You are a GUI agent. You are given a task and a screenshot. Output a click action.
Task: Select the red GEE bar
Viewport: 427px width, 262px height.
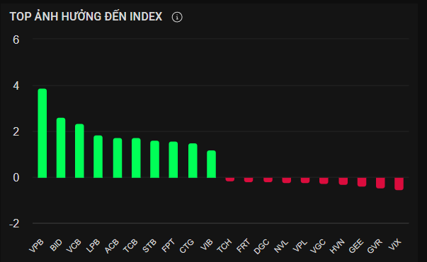coord(362,182)
